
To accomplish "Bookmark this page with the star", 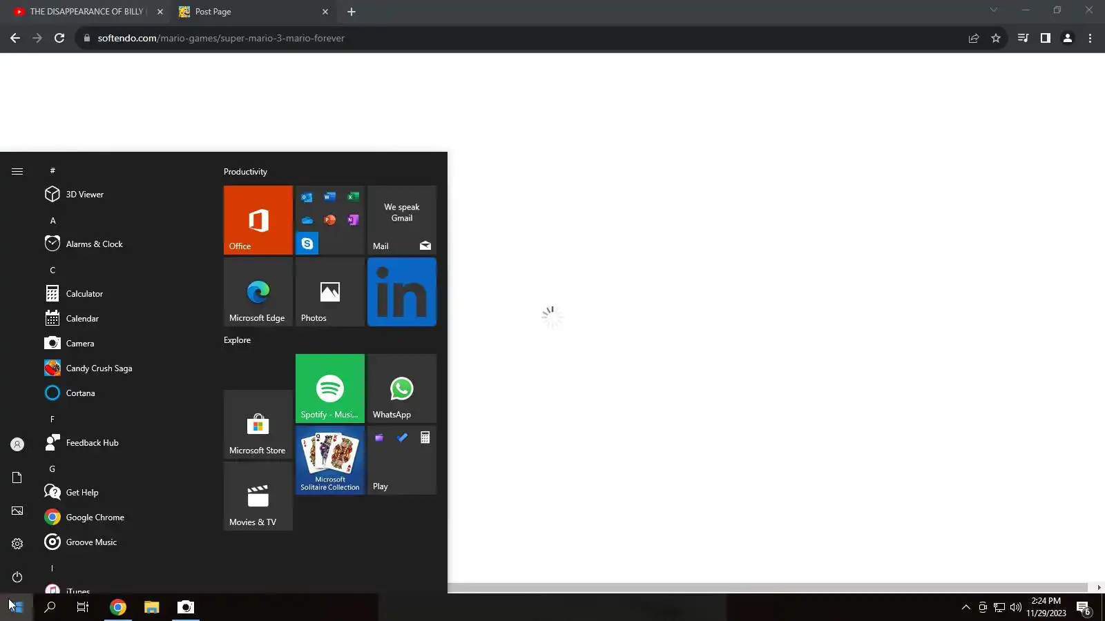I will coord(996,38).
